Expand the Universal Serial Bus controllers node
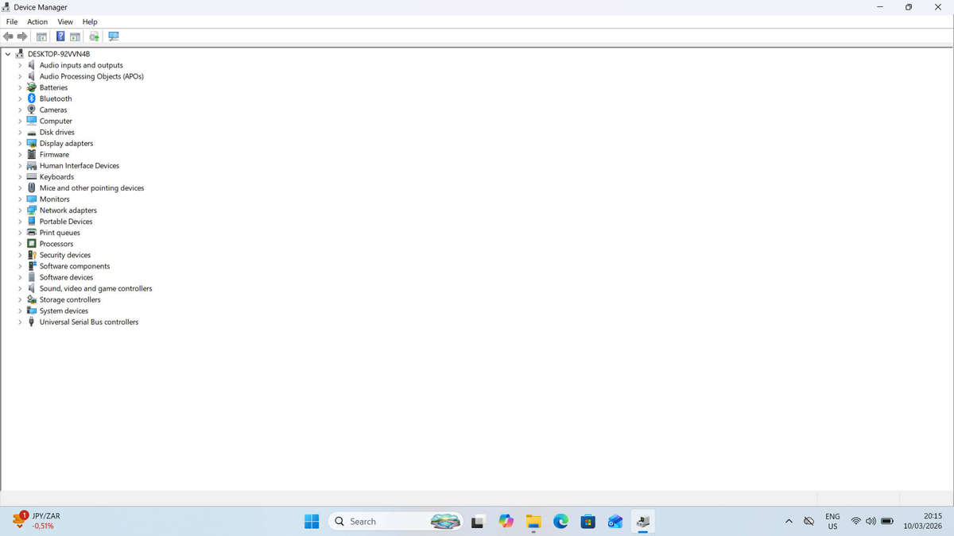The image size is (954, 536). [20, 322]
